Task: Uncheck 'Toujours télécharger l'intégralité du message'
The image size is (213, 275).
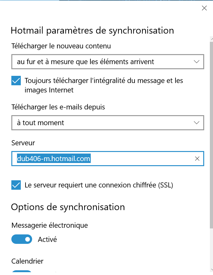Action: [16, 81]
